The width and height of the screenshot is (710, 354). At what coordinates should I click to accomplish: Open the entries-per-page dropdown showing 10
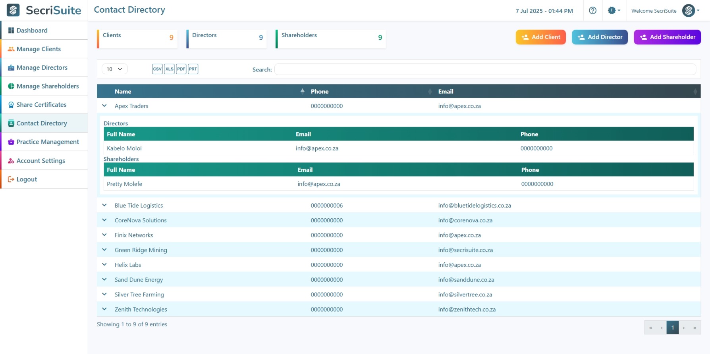[x=114, y=69]
